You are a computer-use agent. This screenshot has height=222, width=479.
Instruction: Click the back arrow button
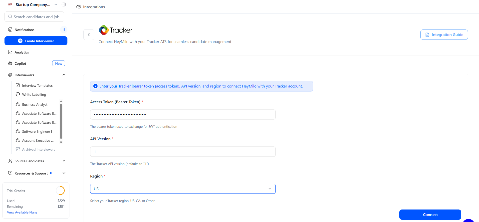[x=89, y=34]
